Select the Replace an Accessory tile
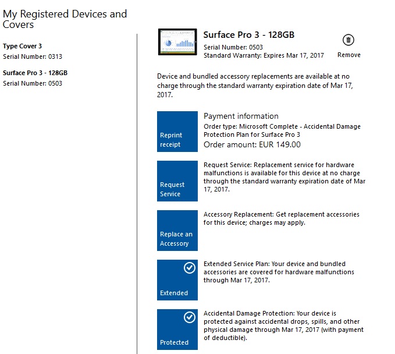The height and width of the screenshot is (354, 395). click(x=177, y=231)
